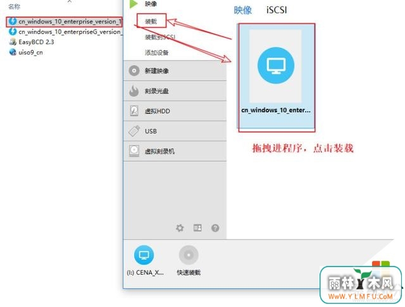Click the uiso9_cn globe icon

(13, 52)
